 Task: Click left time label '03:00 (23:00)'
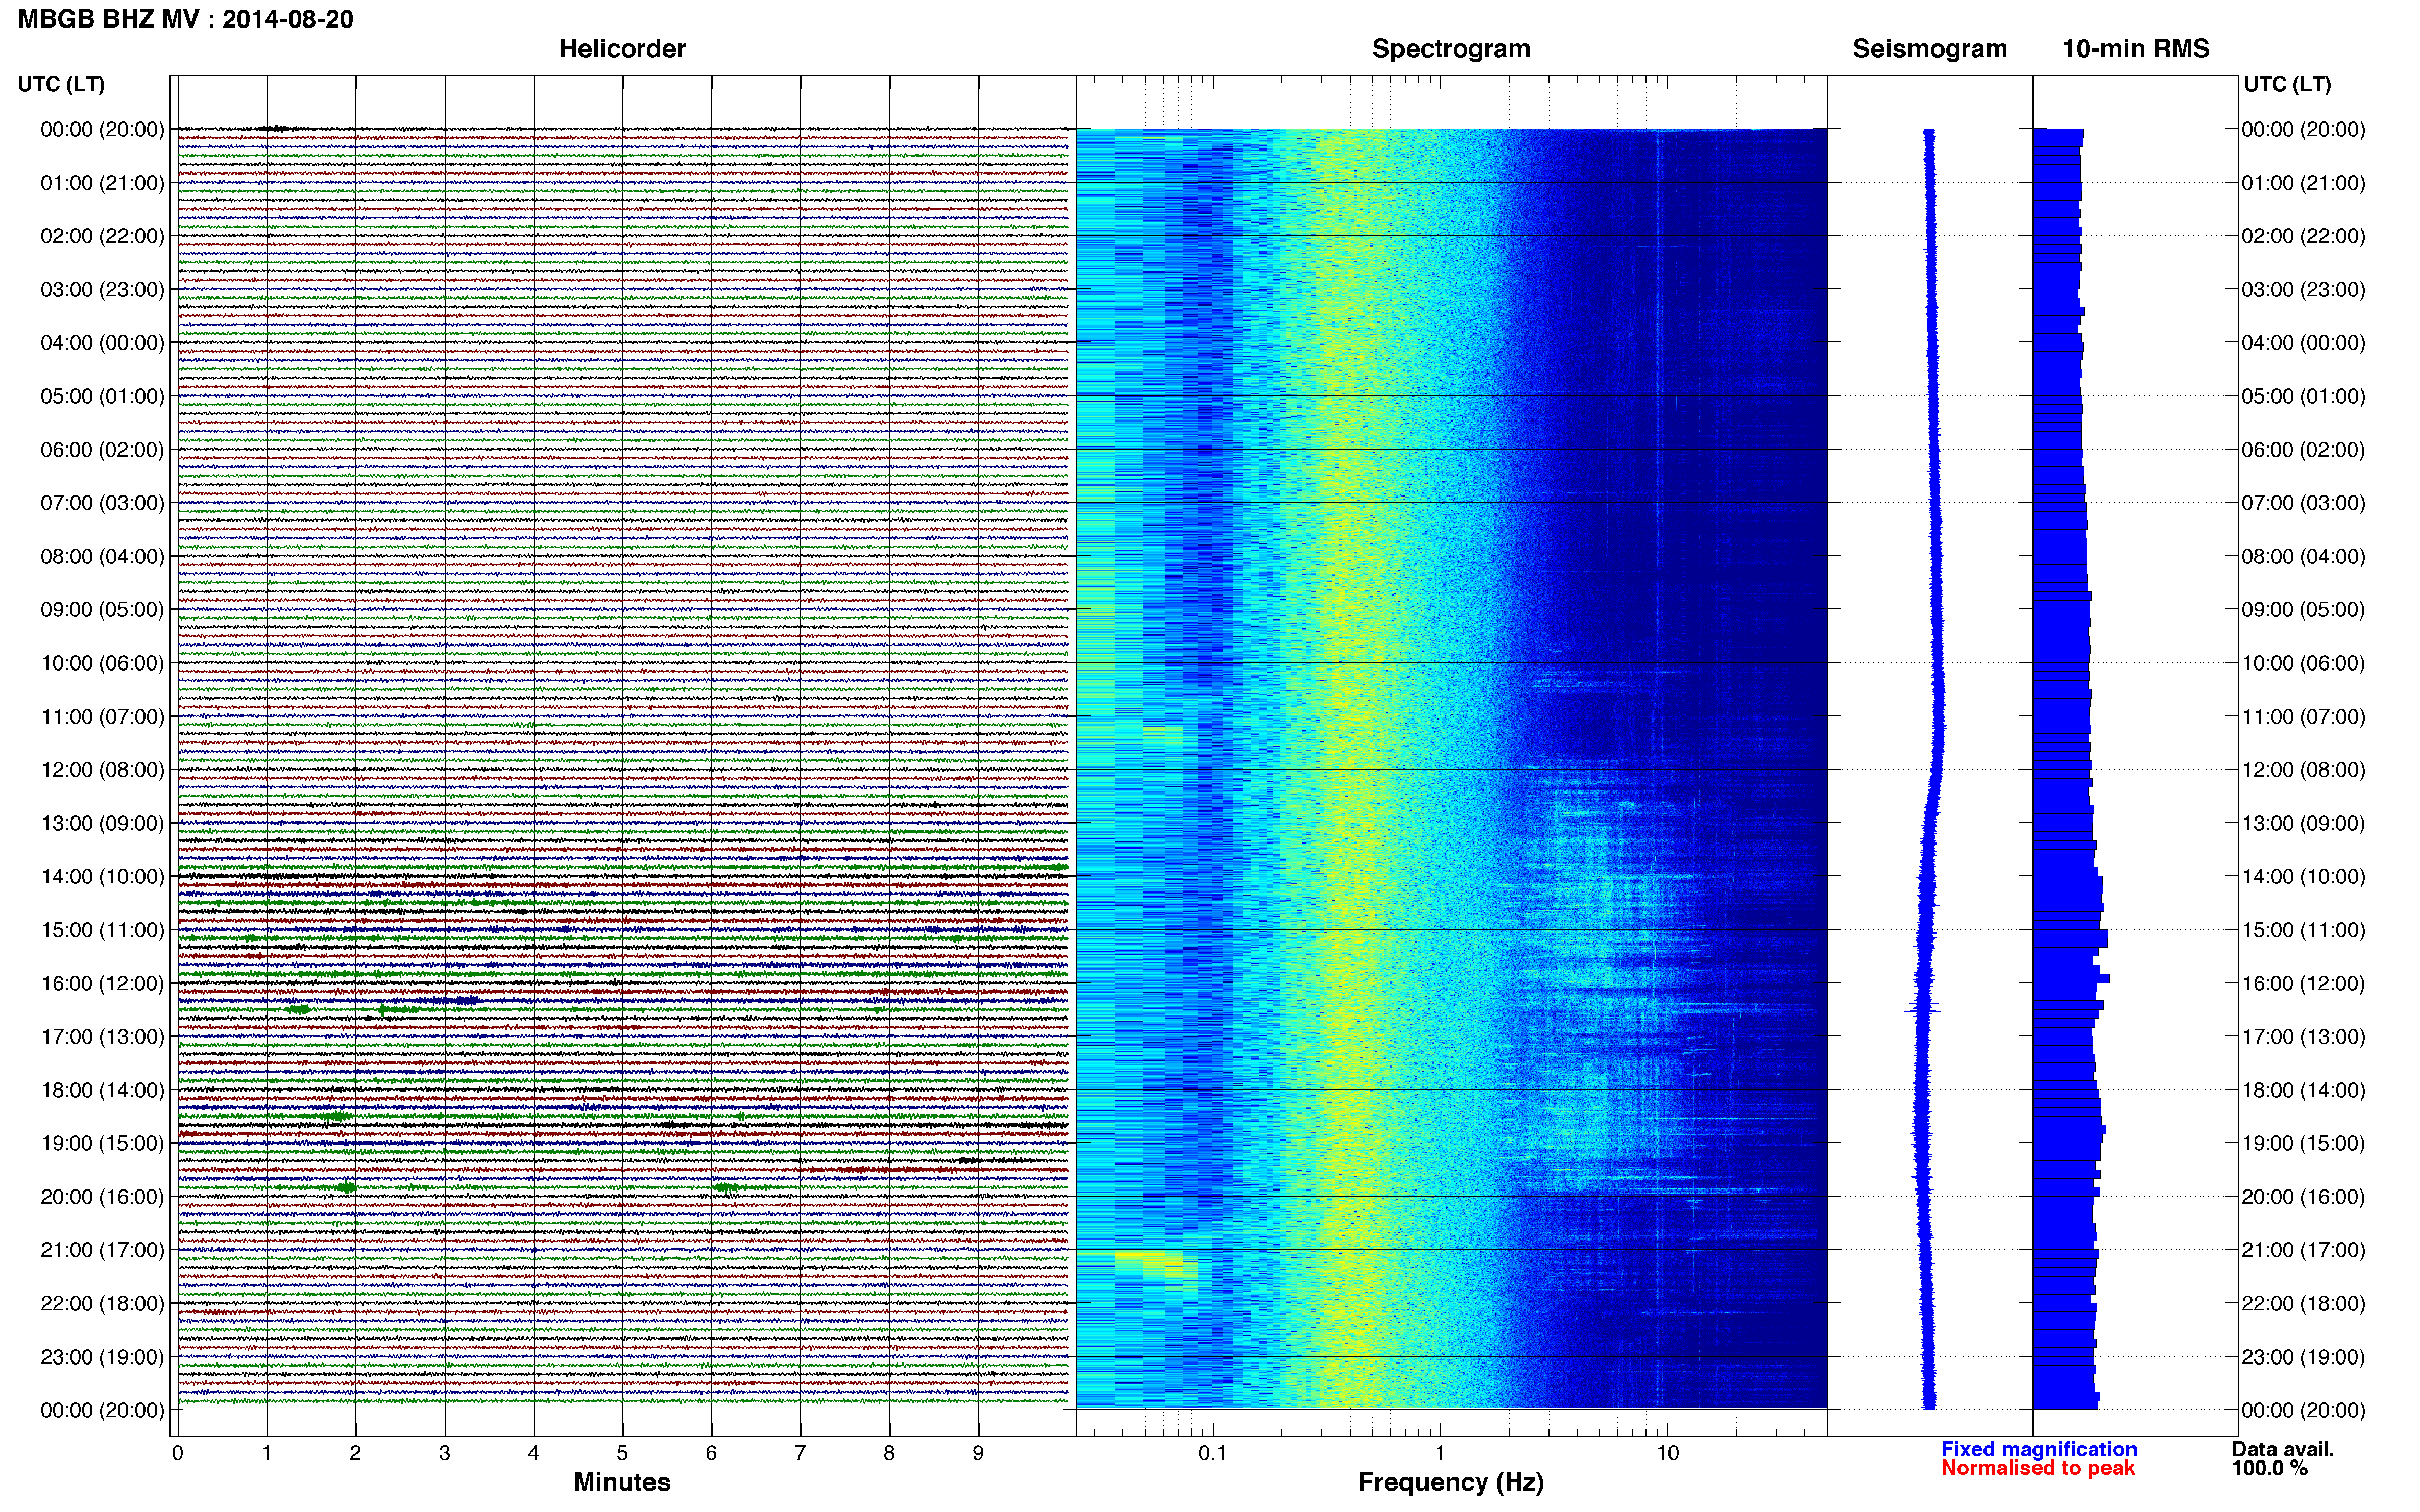(102, 290)
